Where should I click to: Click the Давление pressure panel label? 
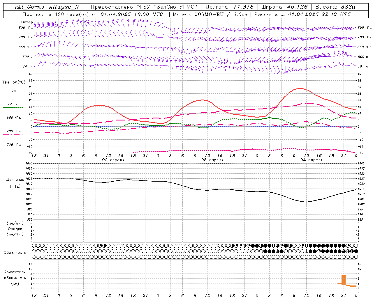pyautogui.click(x=15, y=180)
